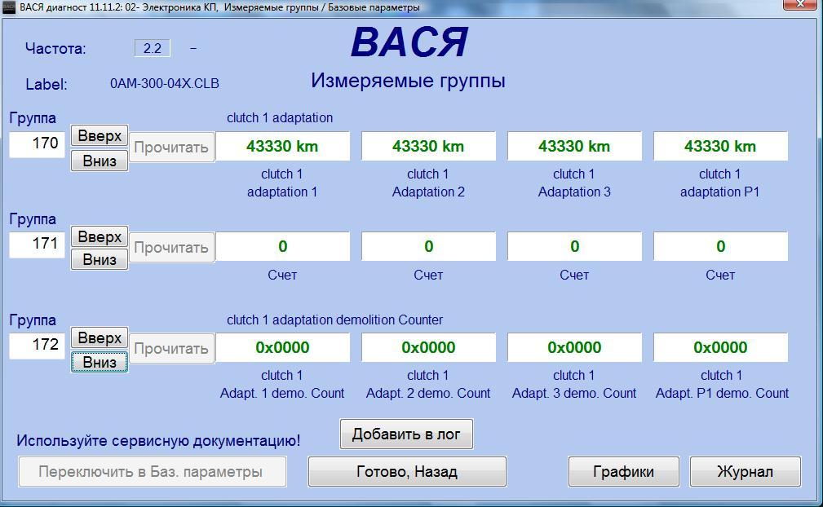Image resolution: width=823 pixels, height=507 pixels.
Task: Click the Измеряемые группы heading
Action: tap(408, 81)
